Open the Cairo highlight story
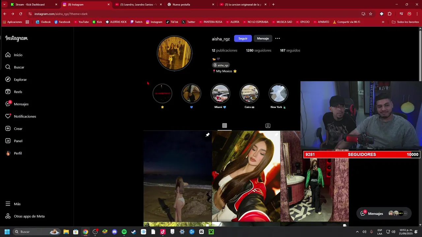This screenshot has height=237, width=422. tap(249, 93)
